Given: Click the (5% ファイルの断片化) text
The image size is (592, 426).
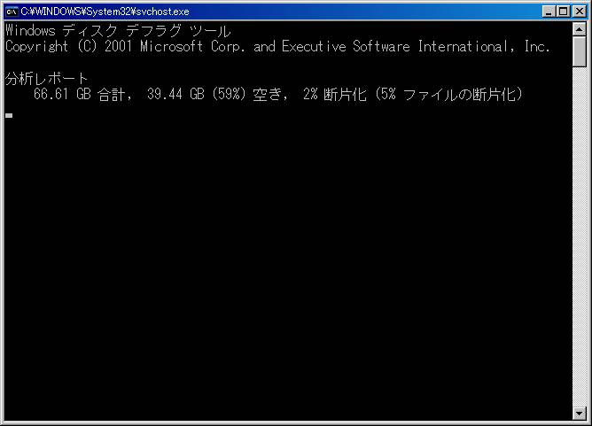Looking at the screenshot, I should 449,95.
